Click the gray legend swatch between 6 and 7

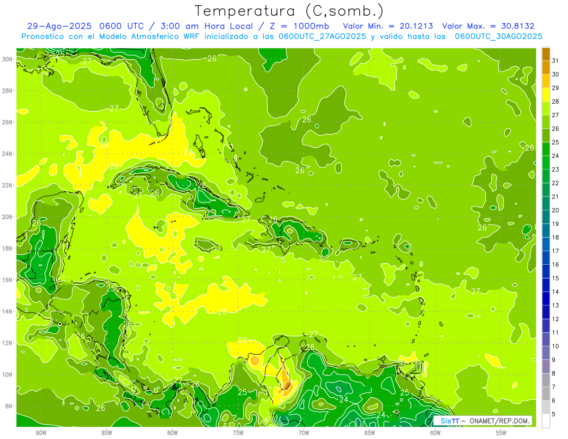point(546,394)
